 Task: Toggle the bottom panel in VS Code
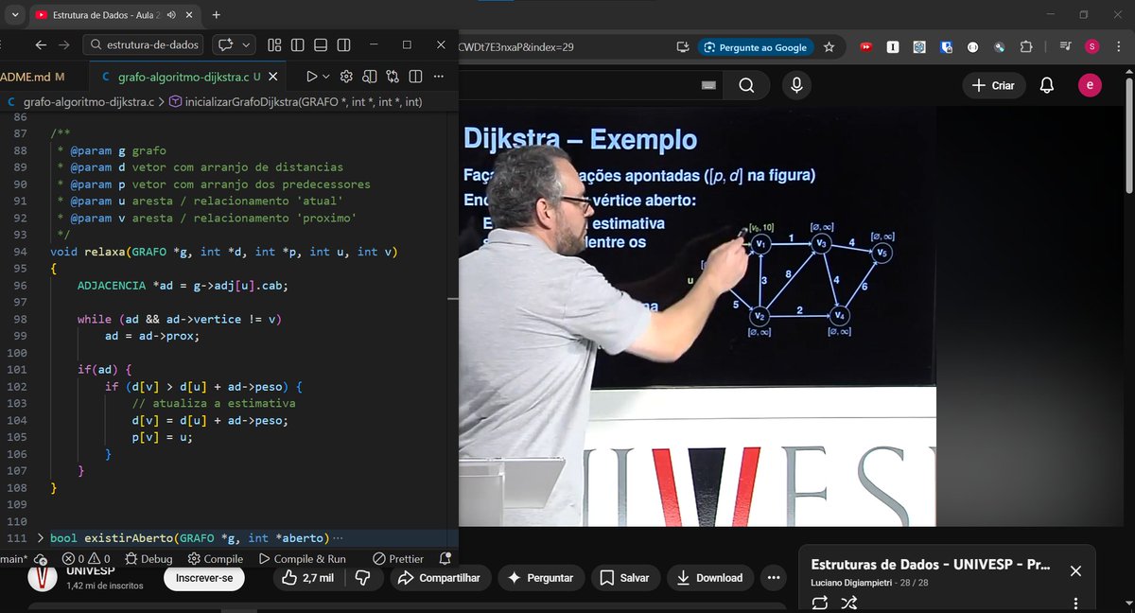pos(321,44)
